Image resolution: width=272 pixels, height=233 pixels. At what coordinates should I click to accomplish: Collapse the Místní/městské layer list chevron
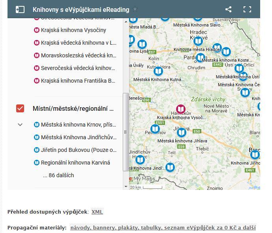(x=20, y=125)
